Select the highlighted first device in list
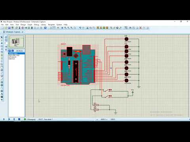Screen dimensions: 190x142 point(17,53)
